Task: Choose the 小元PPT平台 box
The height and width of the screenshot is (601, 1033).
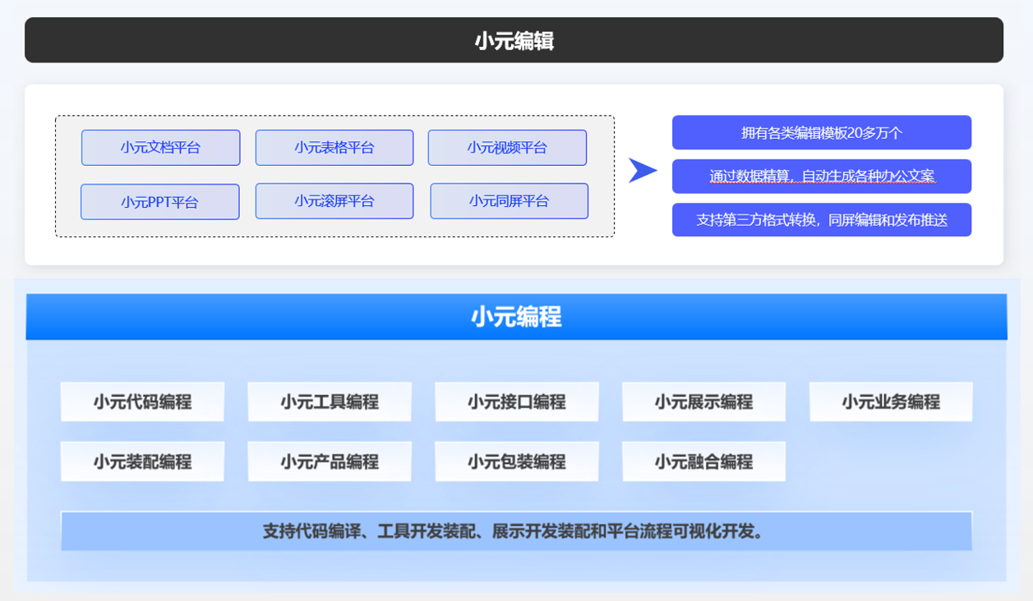Action: coord(160,202)
